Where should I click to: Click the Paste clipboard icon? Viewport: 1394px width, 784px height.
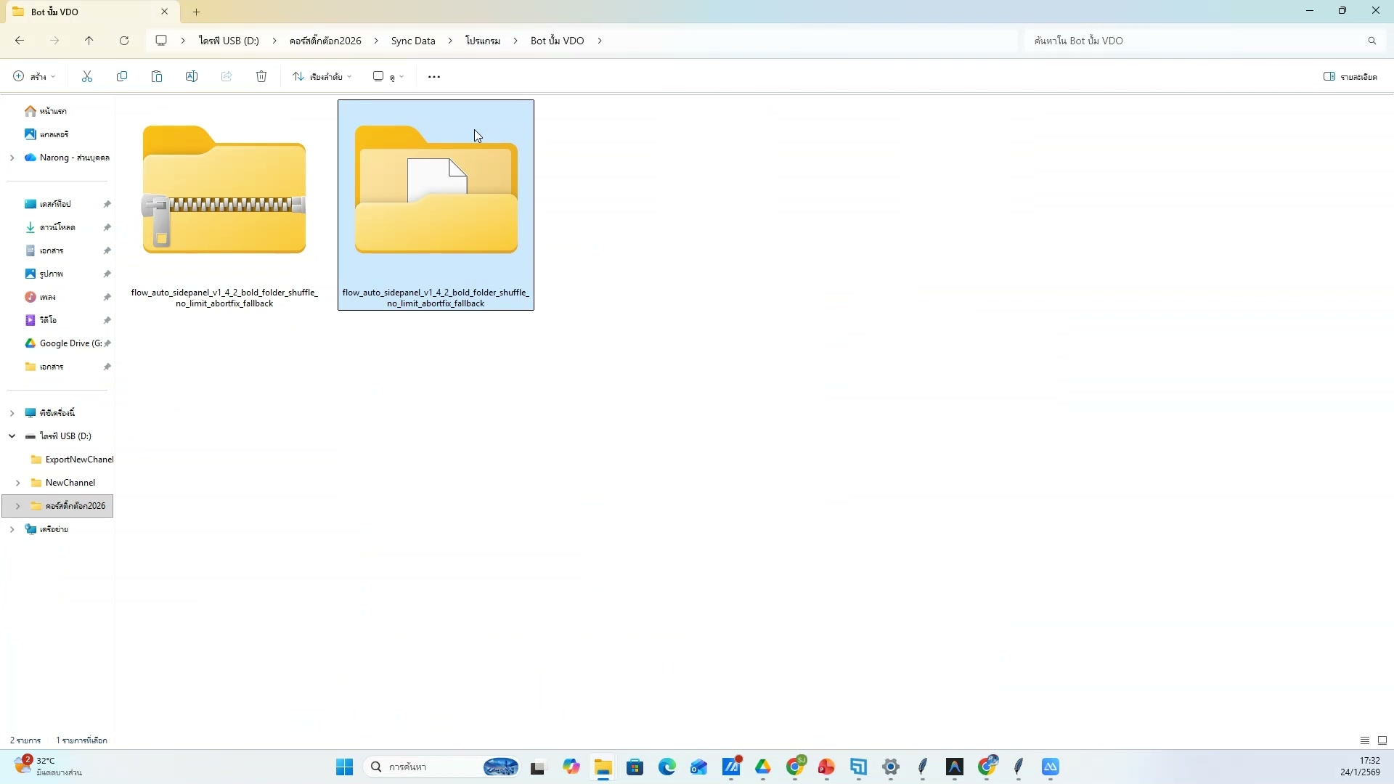(157, 76)
